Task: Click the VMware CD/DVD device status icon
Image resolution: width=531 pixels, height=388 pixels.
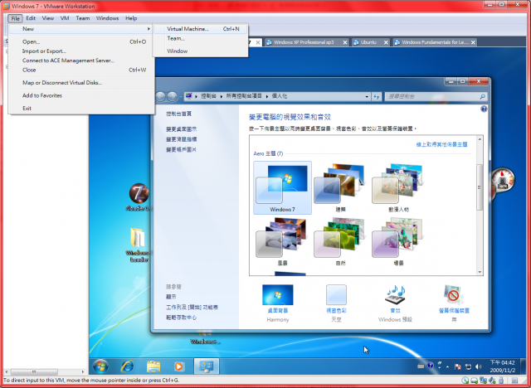Action: point(465,381)
